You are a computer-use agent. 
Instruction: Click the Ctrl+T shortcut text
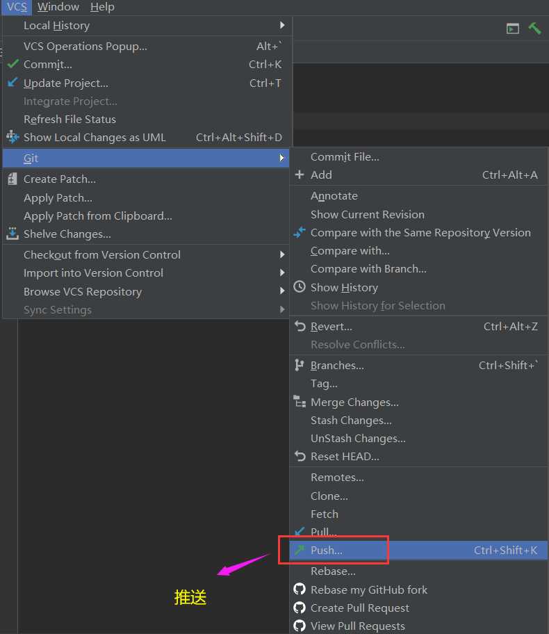click(265, 83)
